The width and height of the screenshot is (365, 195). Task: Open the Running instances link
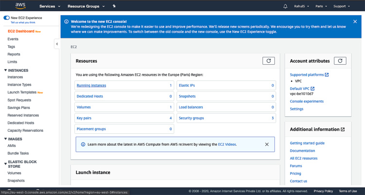pos(91,86)
